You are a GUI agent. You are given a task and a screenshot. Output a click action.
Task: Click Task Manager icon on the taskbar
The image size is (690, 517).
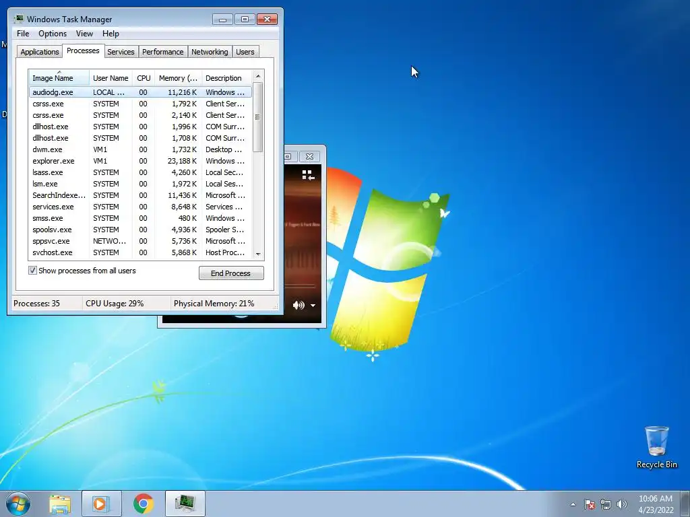185,504
